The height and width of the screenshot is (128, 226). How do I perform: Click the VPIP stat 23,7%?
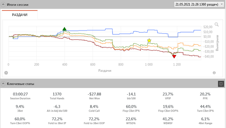[x=168, y=94]
